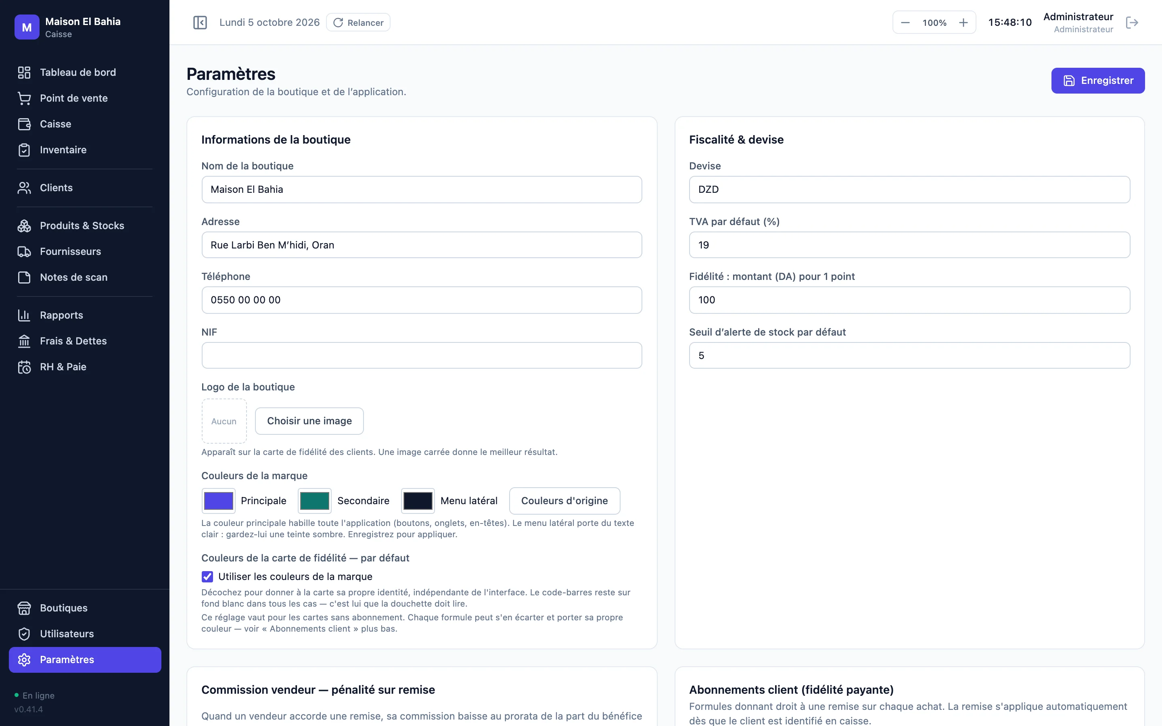Screen dimensions: 1162x726
Task: Open Rapports chart icon
Action: pos(24,315)
